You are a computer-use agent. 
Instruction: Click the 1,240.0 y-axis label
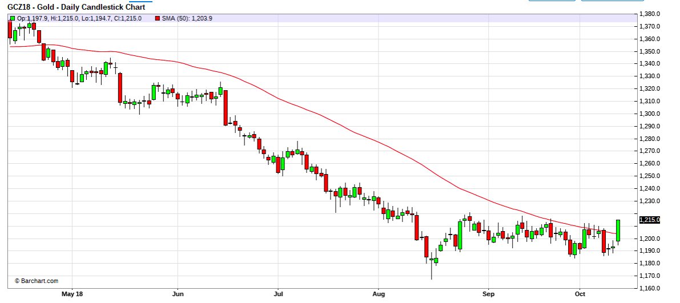(650, 189)
